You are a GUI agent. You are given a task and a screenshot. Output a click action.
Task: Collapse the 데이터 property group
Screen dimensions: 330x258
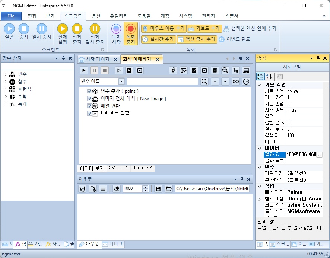260,148
